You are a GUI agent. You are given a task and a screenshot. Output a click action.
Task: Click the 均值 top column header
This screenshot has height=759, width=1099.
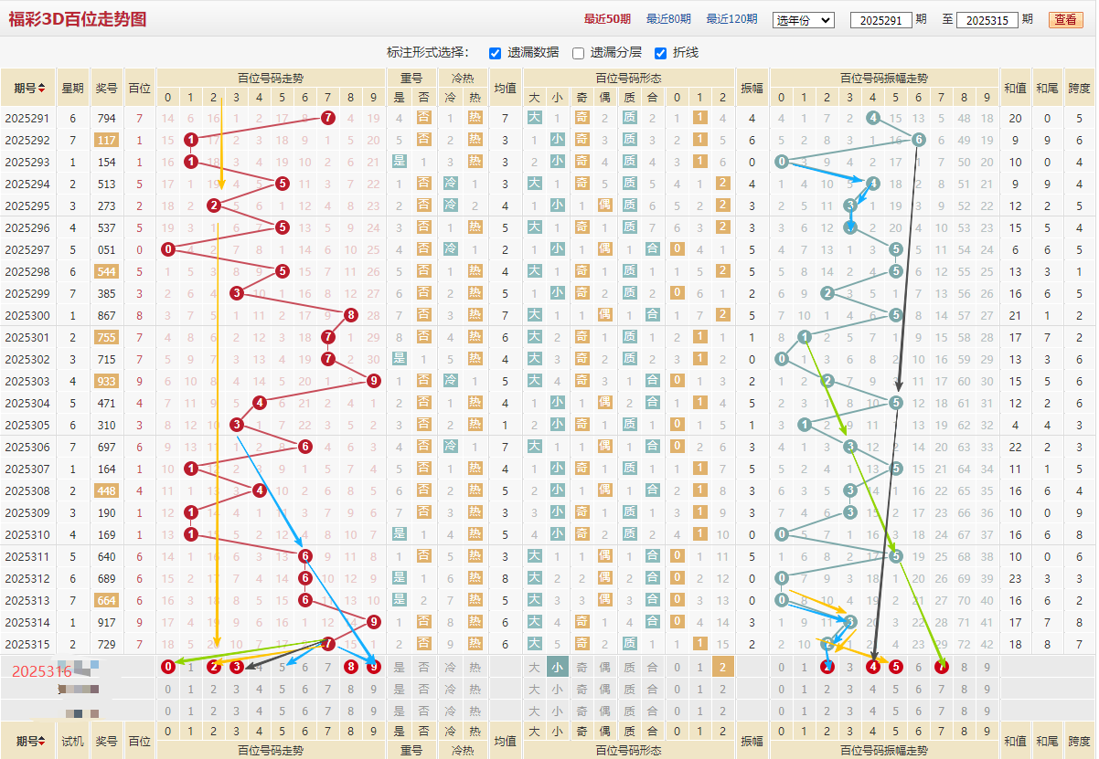tap(505, 90)
